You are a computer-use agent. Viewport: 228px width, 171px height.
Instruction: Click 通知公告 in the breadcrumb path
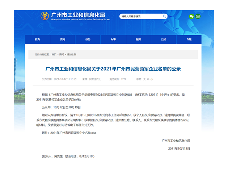(71, 54)
